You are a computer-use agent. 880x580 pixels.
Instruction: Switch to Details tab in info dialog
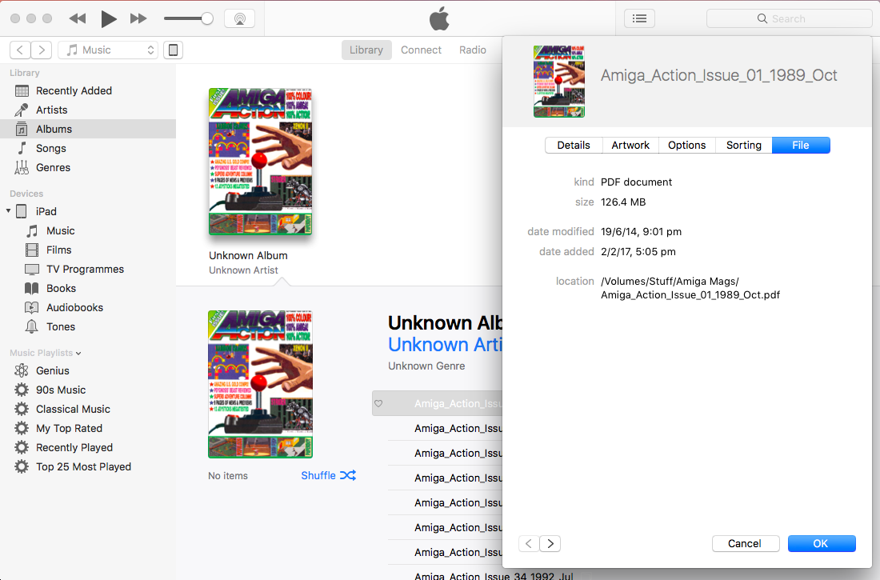574,146
